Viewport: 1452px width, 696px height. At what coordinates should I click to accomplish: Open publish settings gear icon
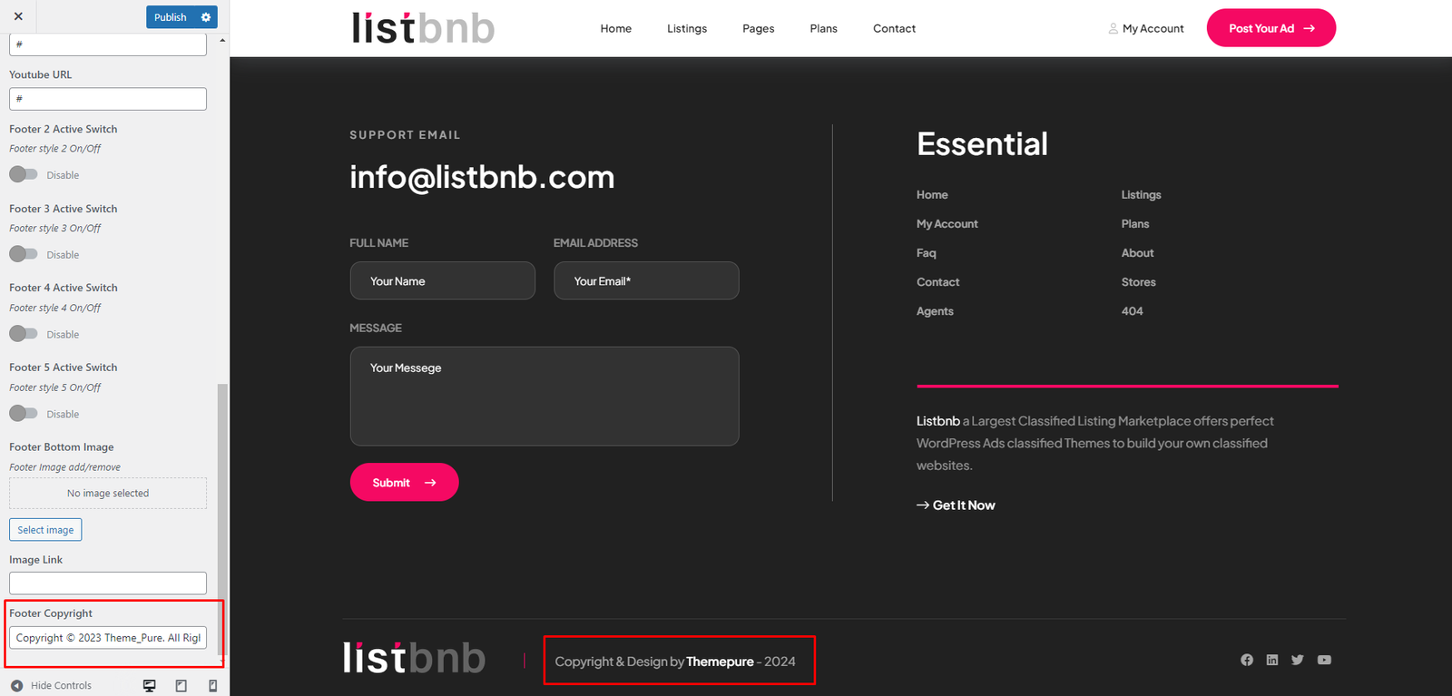point(206,17)
